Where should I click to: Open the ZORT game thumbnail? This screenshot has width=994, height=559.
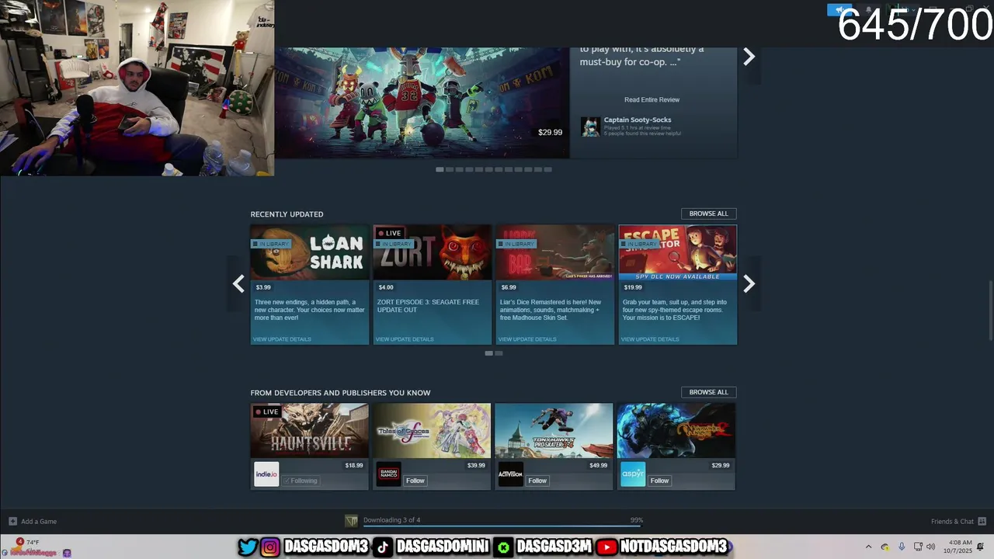click(x=432, y=252)
